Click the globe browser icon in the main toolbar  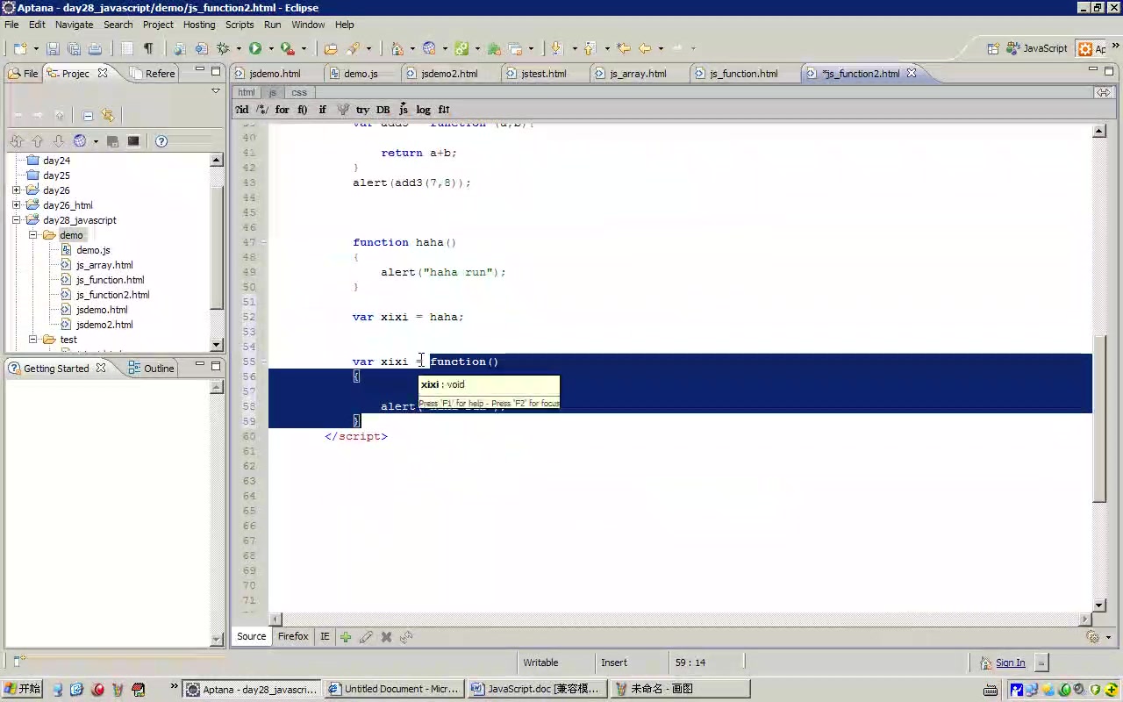coord(429,49)
